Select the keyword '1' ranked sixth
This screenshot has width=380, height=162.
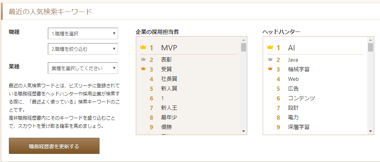[x=162, y=99]
